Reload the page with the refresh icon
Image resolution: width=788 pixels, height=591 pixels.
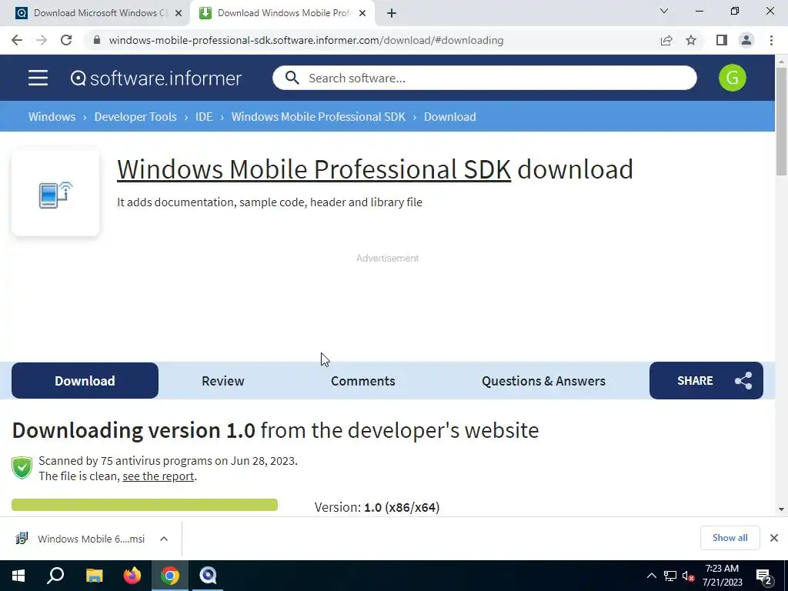coord(66,40)
